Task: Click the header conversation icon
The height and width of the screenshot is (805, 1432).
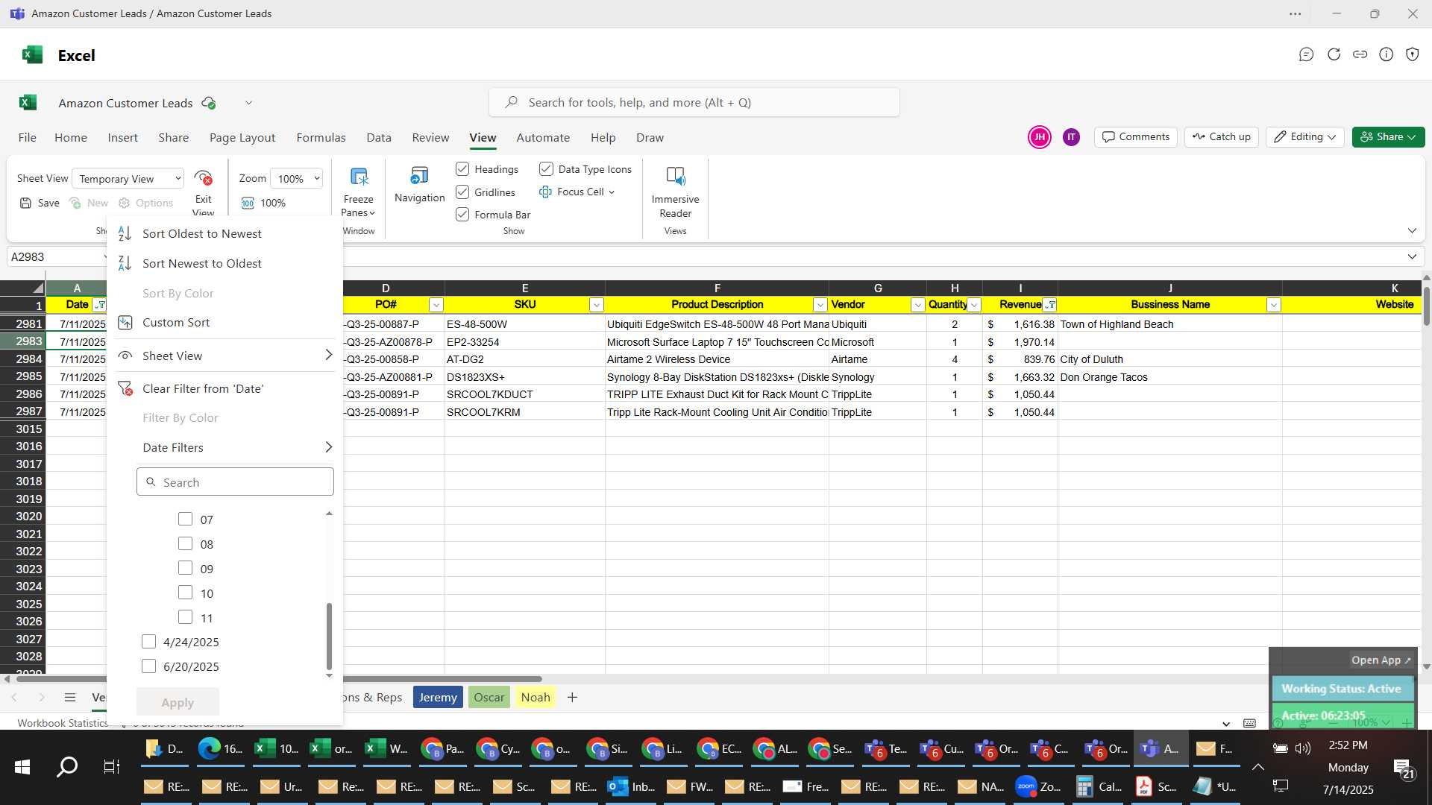Action: (1306, 54)
